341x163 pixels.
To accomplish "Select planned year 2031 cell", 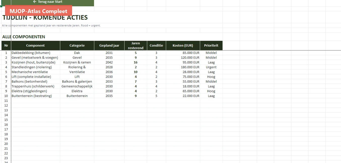I will coord(109,53).
